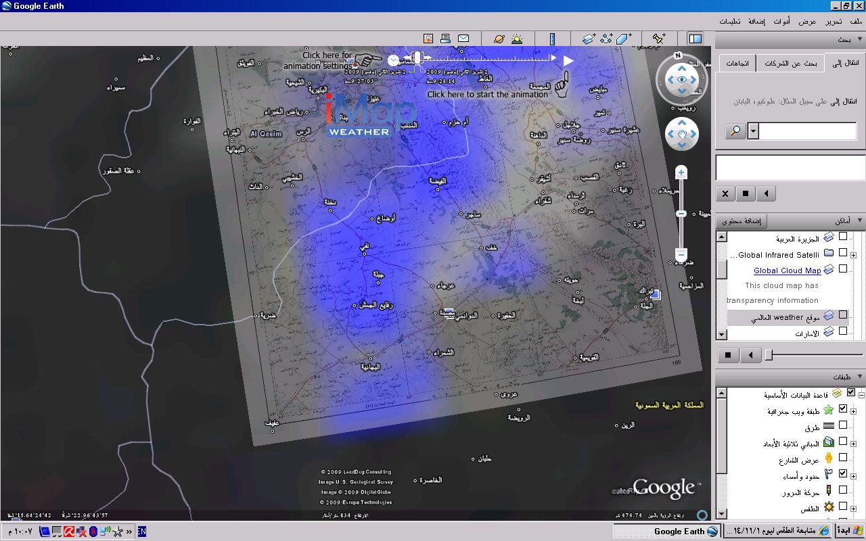Click the magnifier search button

coord(735,131)
